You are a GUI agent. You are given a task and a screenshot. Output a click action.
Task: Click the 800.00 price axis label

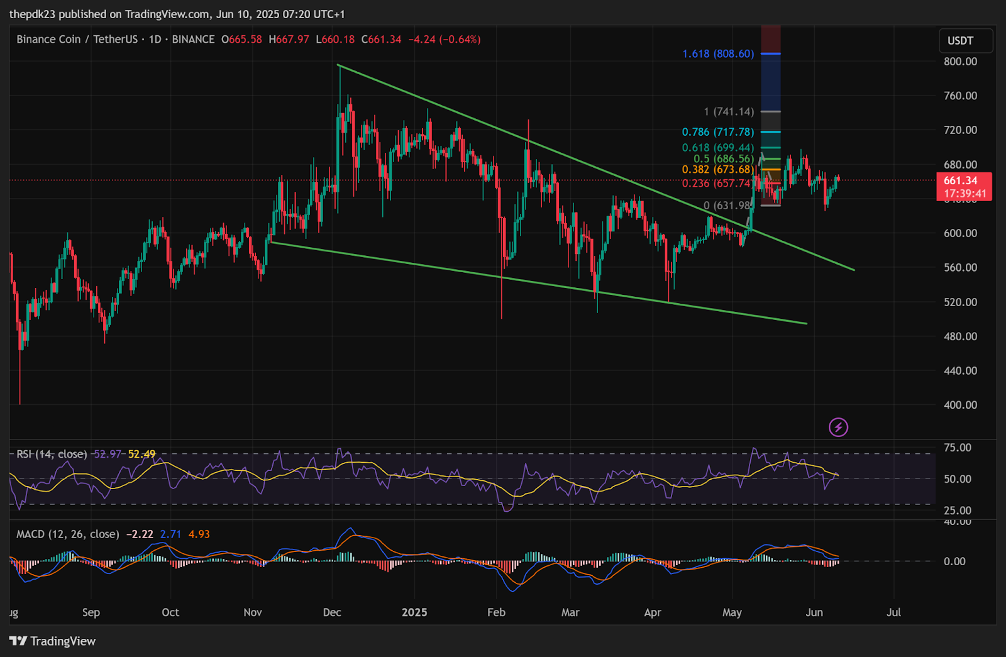960,62
